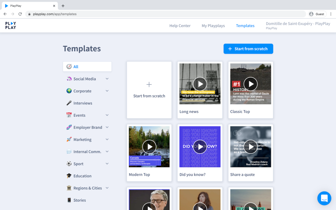The height and width of the screenshot is (210, 336).
Task: Open the chat support bubble
Action: [324, 198]
